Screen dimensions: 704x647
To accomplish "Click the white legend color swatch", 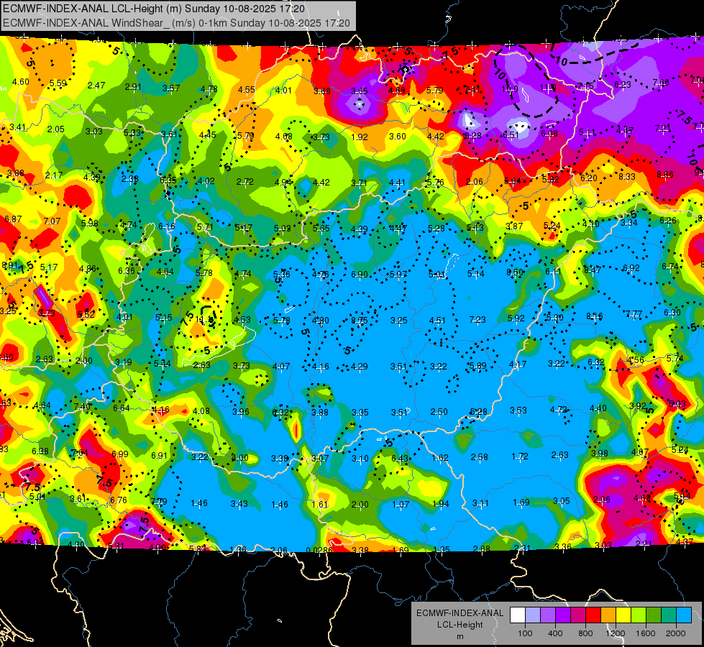I will [518, 615].
